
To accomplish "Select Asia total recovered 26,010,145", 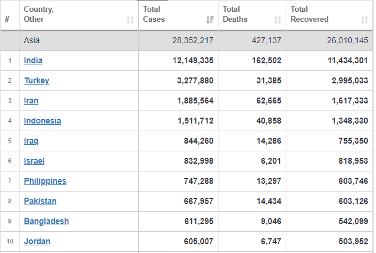I will [x=348, y=40].
